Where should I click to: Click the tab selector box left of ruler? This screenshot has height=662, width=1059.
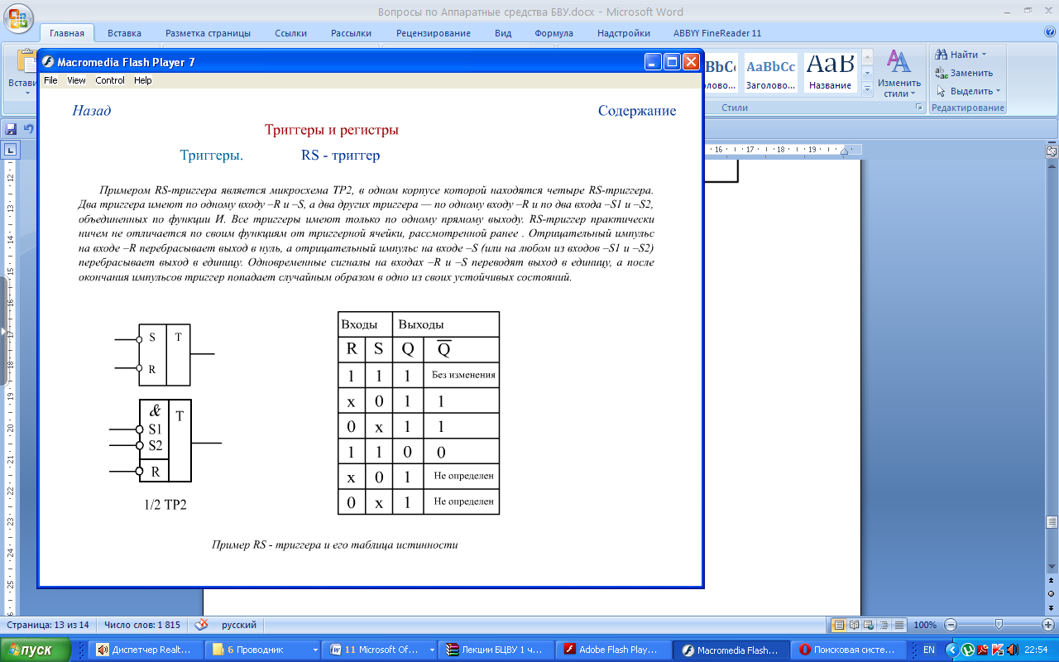coord(10,150)
